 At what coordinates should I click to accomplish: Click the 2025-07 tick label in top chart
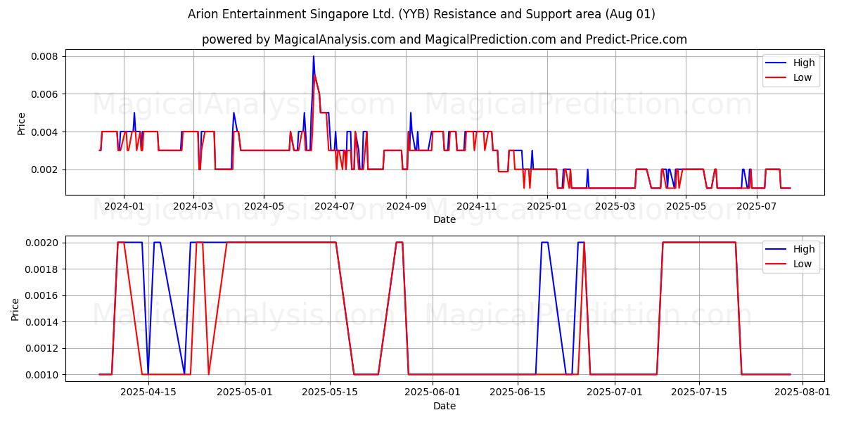(x=755, y=206)
